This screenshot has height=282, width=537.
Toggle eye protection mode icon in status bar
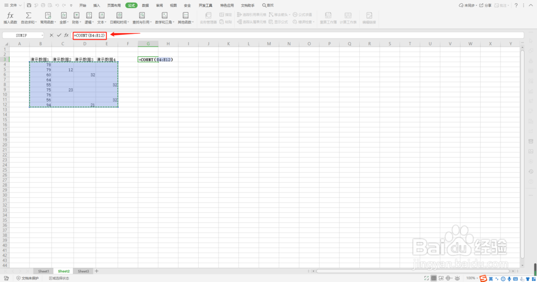[457, 278]
